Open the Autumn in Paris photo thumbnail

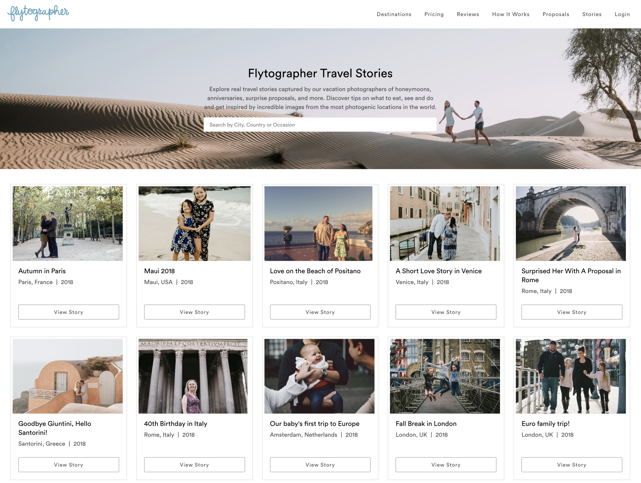coord(67,223)
